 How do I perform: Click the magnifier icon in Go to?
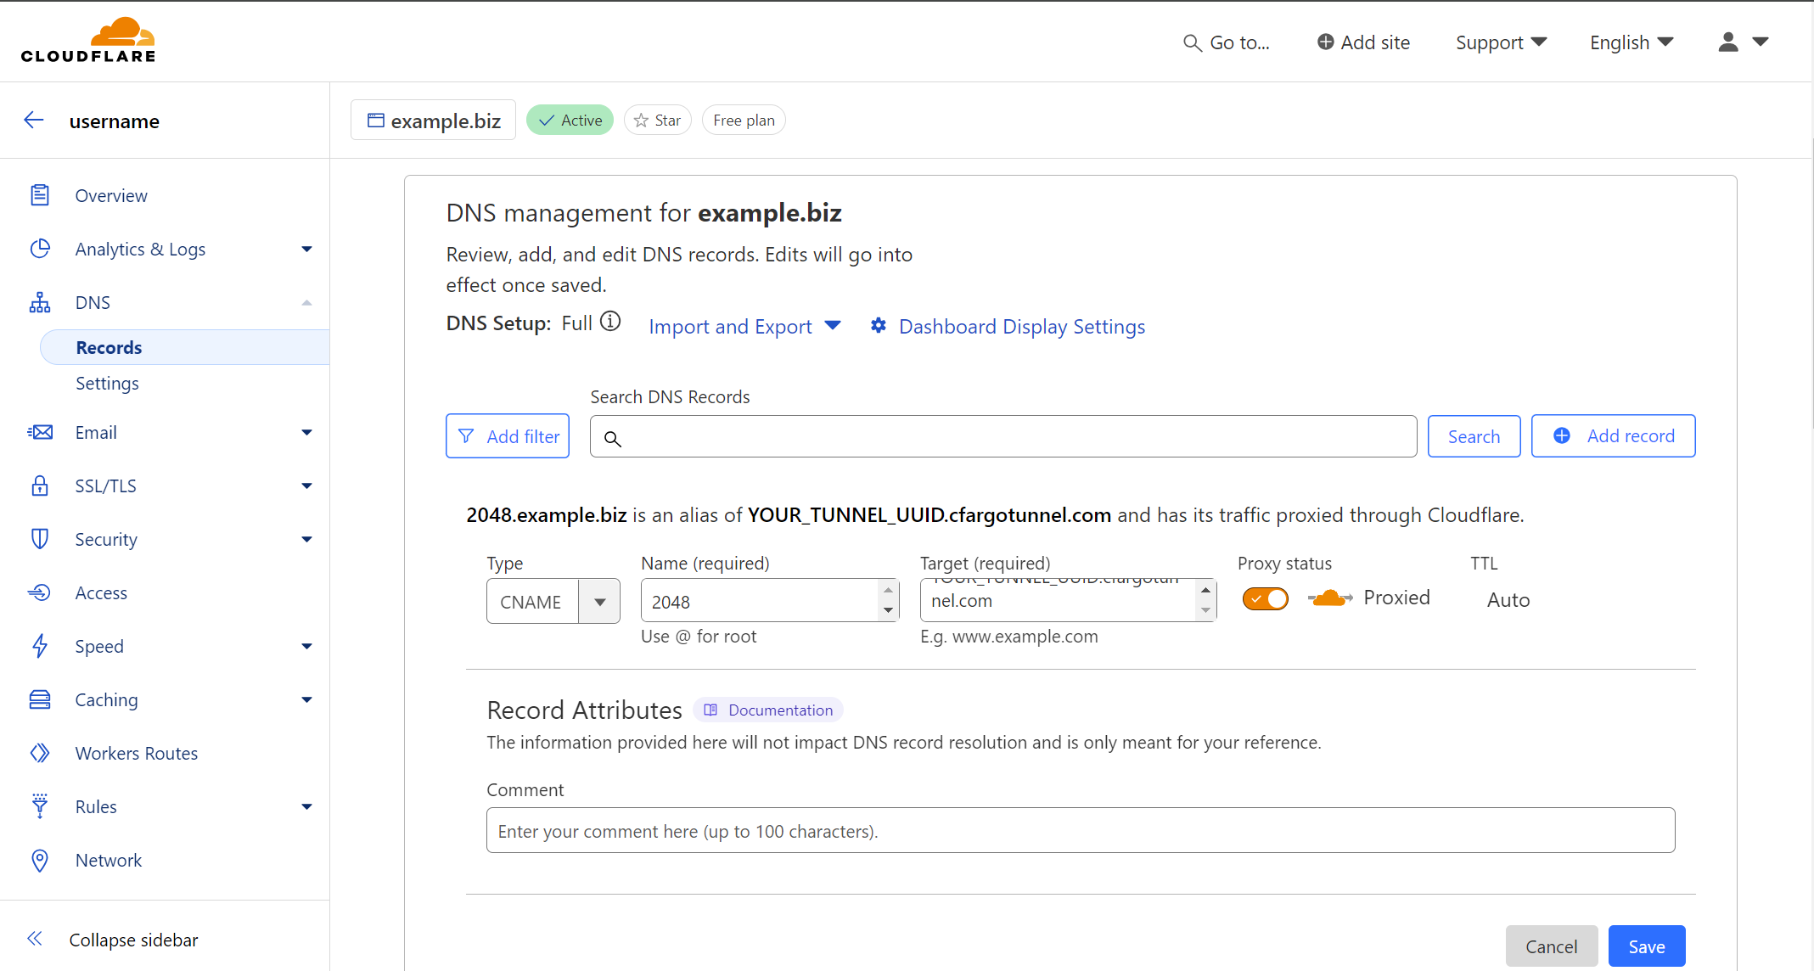click(x=1192, y=42)
